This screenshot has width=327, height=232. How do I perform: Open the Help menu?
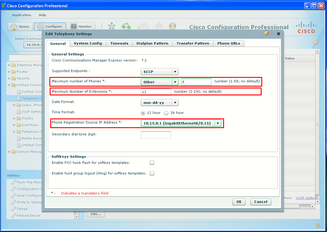point(42,15)
